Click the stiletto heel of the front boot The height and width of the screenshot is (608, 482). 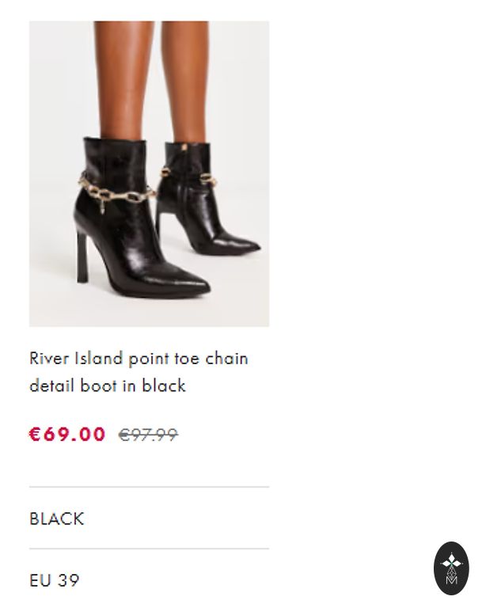pyautogui.click(x=82, y=256)
